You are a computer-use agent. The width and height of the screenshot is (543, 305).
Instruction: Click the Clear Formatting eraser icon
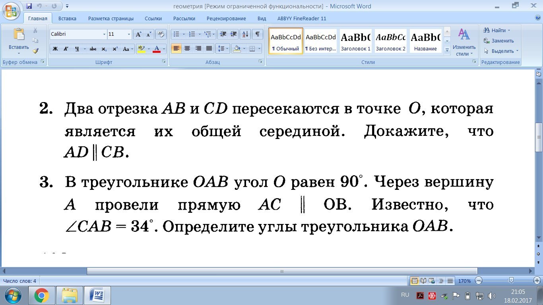pos(161,34)
